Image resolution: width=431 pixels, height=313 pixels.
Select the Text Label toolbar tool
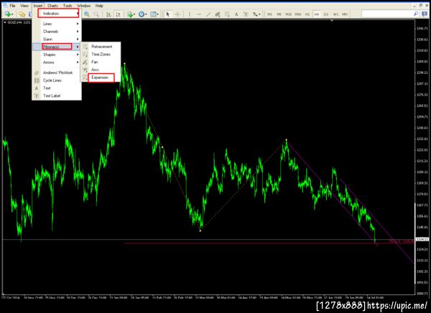pyautogui.click(x=246, y=14)
